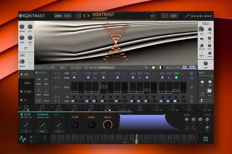Open the UNI 2 unison selector
Screen dimensions: 232x154
tap(201, 56)
